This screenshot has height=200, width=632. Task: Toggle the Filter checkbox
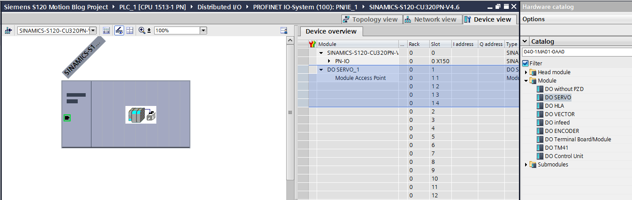pyautogui.click(x=525, y=63)
